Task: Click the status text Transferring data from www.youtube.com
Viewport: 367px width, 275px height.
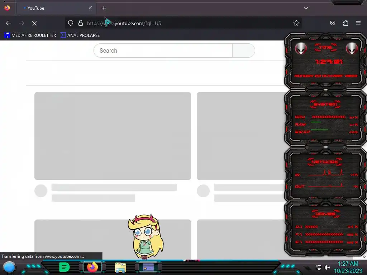Action: coord(43,256)
